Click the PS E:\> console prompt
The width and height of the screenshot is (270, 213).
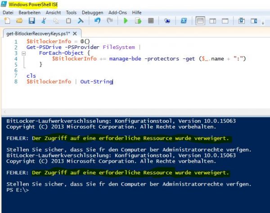(18, 190)
